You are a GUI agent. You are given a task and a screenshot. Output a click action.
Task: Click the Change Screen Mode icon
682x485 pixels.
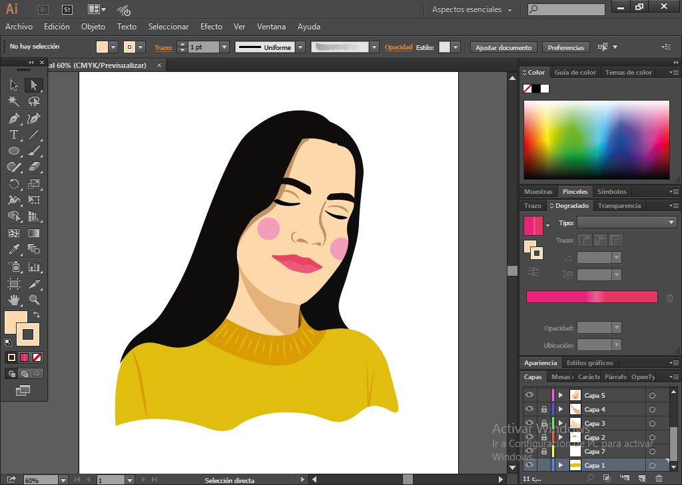coord(23,390)
